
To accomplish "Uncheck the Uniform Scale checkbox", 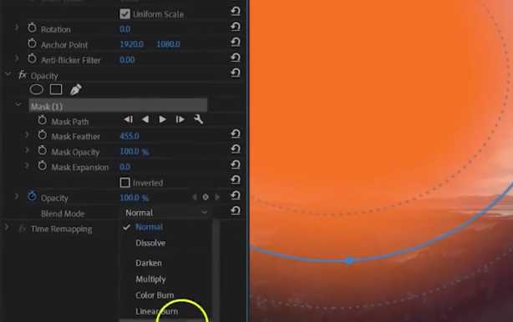I will coord(124,14).
